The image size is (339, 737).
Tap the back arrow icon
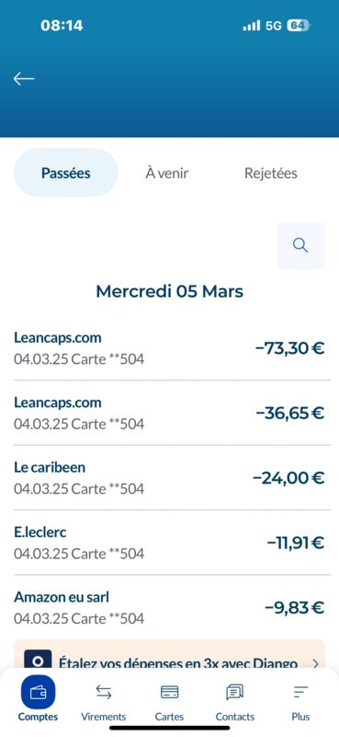coord(24,78)
